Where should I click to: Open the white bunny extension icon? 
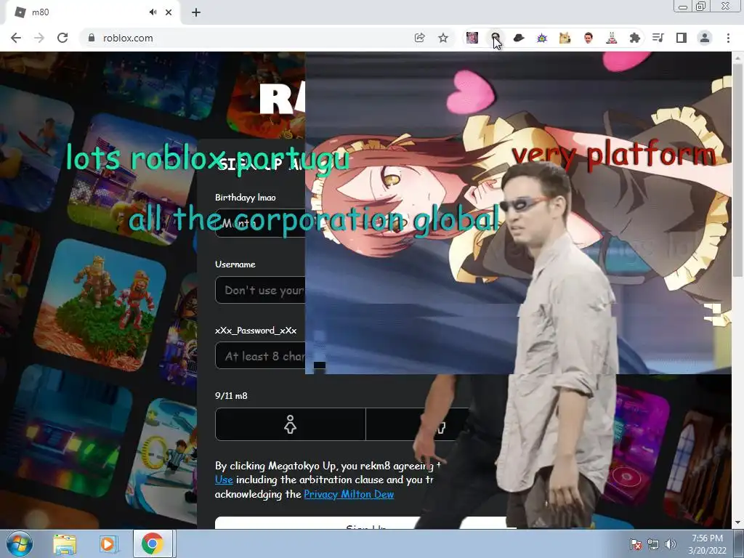click(612, 38)
